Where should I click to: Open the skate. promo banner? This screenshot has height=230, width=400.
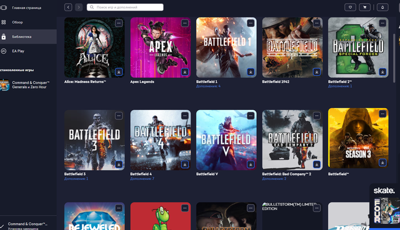tap(385, 206)
